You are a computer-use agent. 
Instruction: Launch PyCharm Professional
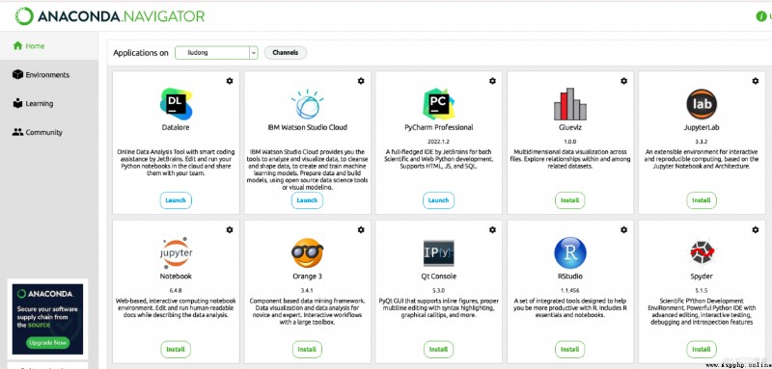438,200
